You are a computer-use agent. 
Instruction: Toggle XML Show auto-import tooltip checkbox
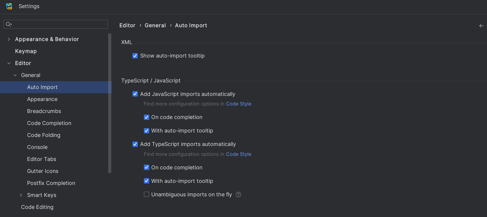pos(135,56)
